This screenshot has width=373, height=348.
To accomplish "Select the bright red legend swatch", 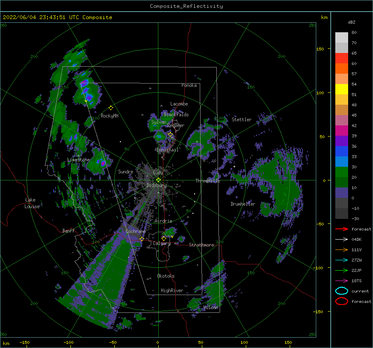I will pyautogui.click(x=342, y=58).
